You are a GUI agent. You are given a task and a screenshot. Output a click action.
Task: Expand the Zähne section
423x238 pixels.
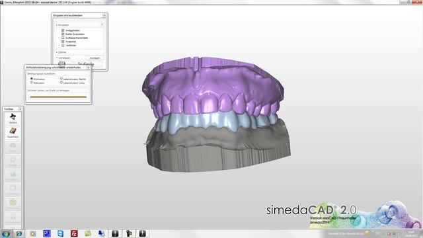[x=57, y=52]
